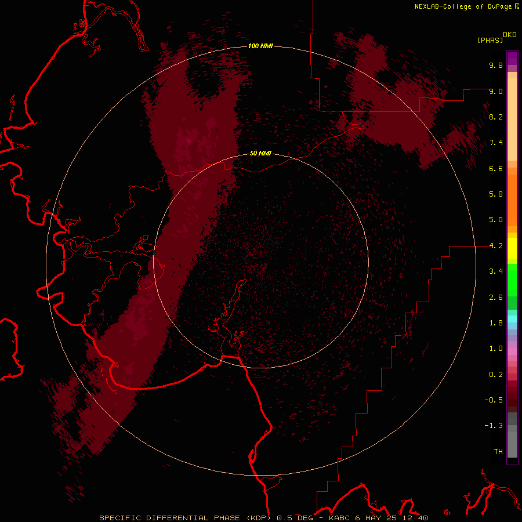Screen dimensions: 522x522
Task: Click the 2.6 value on color scale
Action: (x=496, y=298)
